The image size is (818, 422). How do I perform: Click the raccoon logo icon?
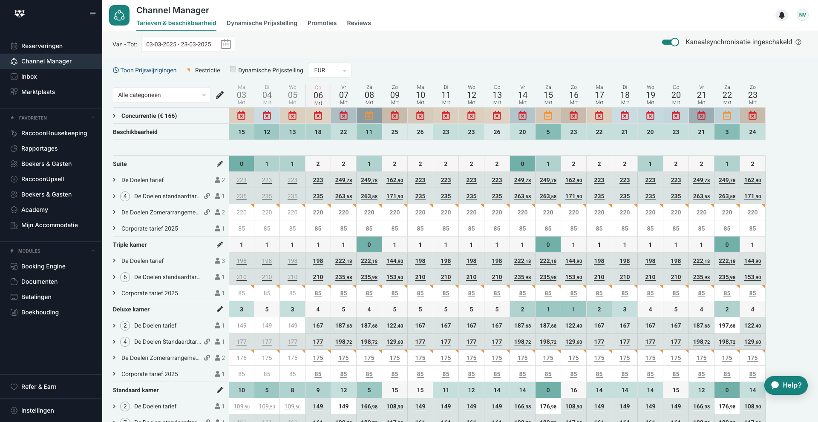point(20,14)
